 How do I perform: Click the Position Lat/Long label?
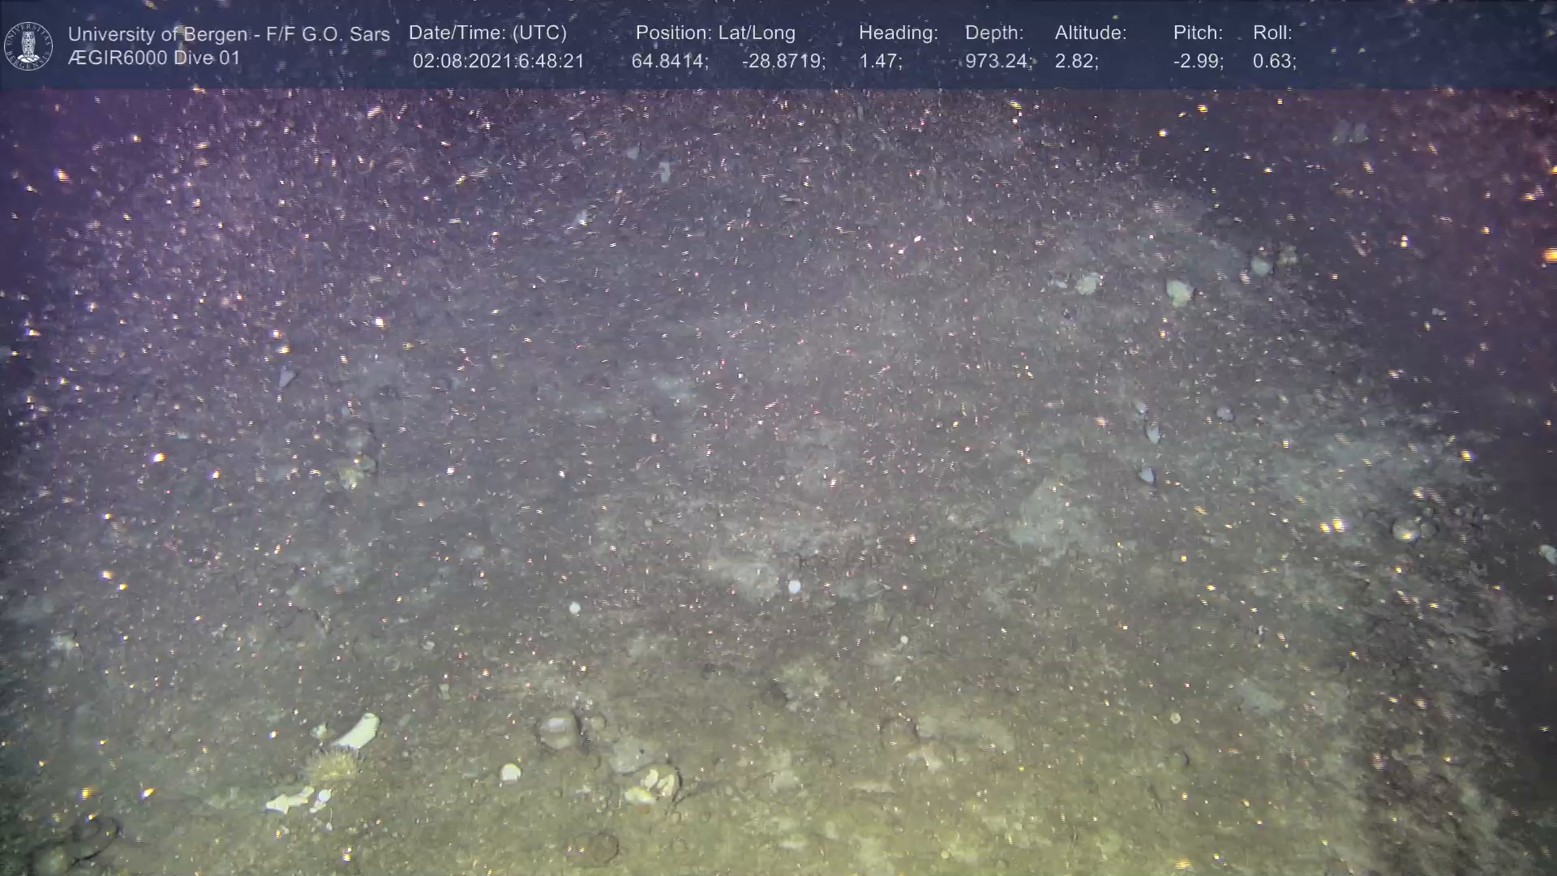[x=714, y=32]
